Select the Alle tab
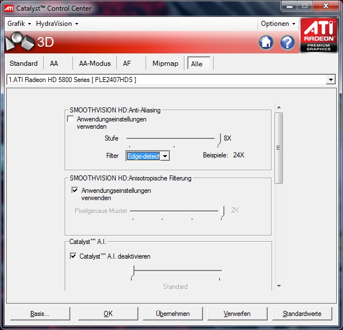This screenshot has height=330, width=343. pyautogui.click(x=198, y=64)
